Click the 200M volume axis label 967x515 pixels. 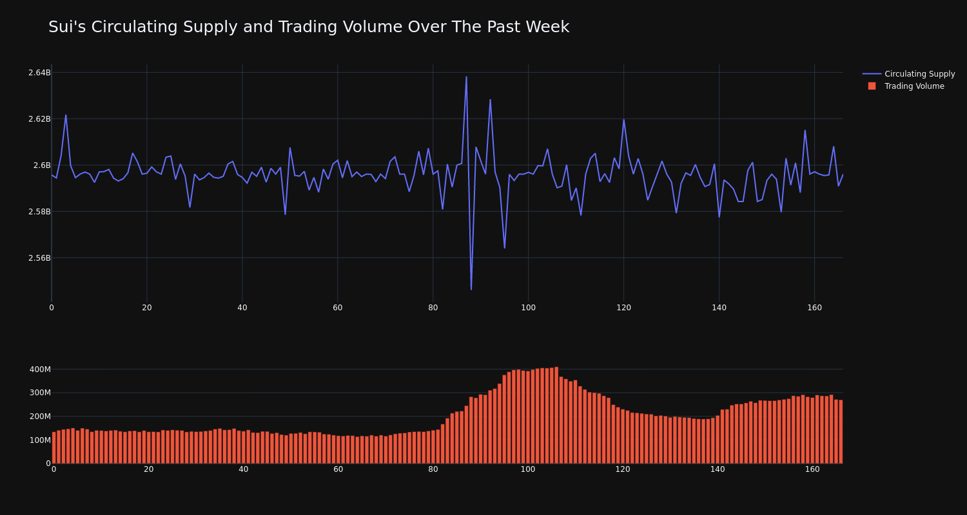tap(40, 417)
